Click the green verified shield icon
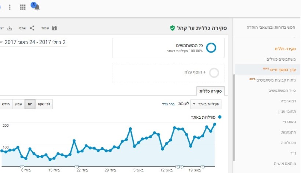The width and height of the screenshot is (301, 173). click(x=172, y=28)
